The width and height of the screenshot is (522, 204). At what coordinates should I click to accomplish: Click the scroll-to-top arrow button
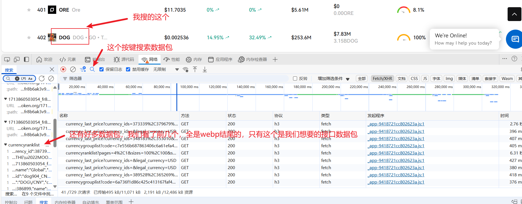click(514, 14)
